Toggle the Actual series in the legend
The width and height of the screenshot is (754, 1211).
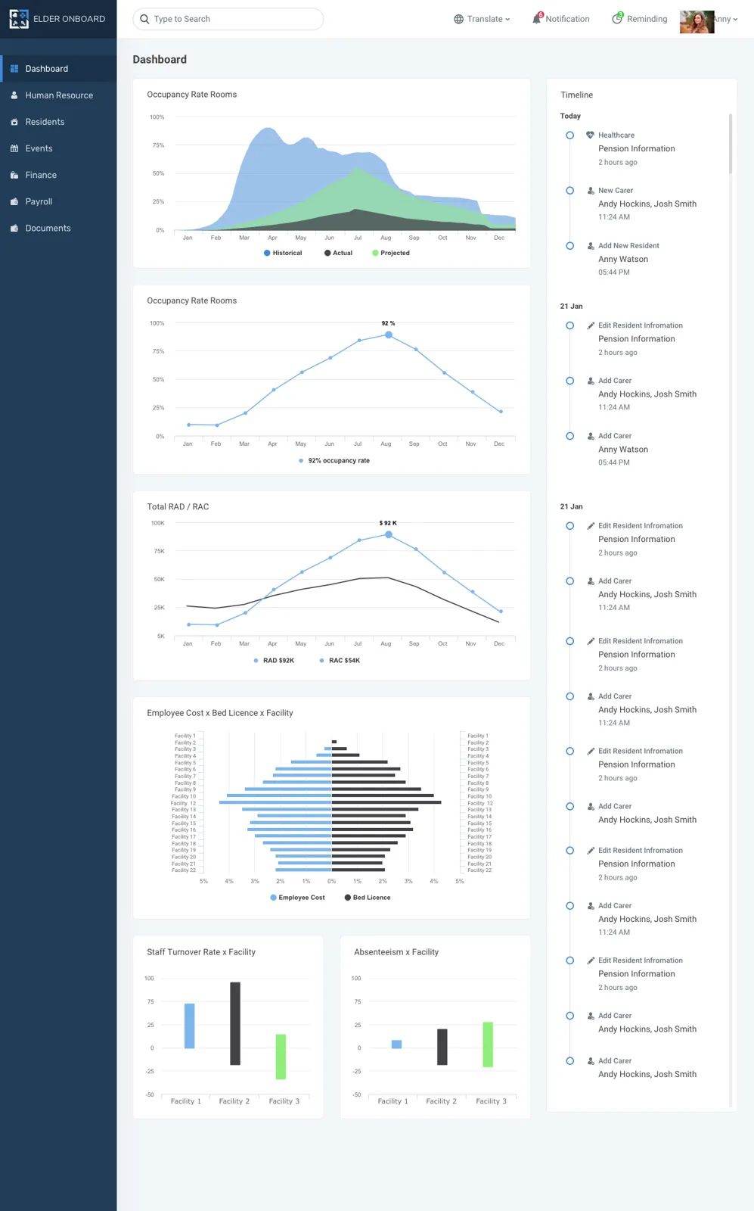(338, 253)
